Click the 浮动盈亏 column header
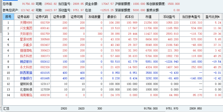This screenshot has width=223, height=112. [x=169, y=17]
